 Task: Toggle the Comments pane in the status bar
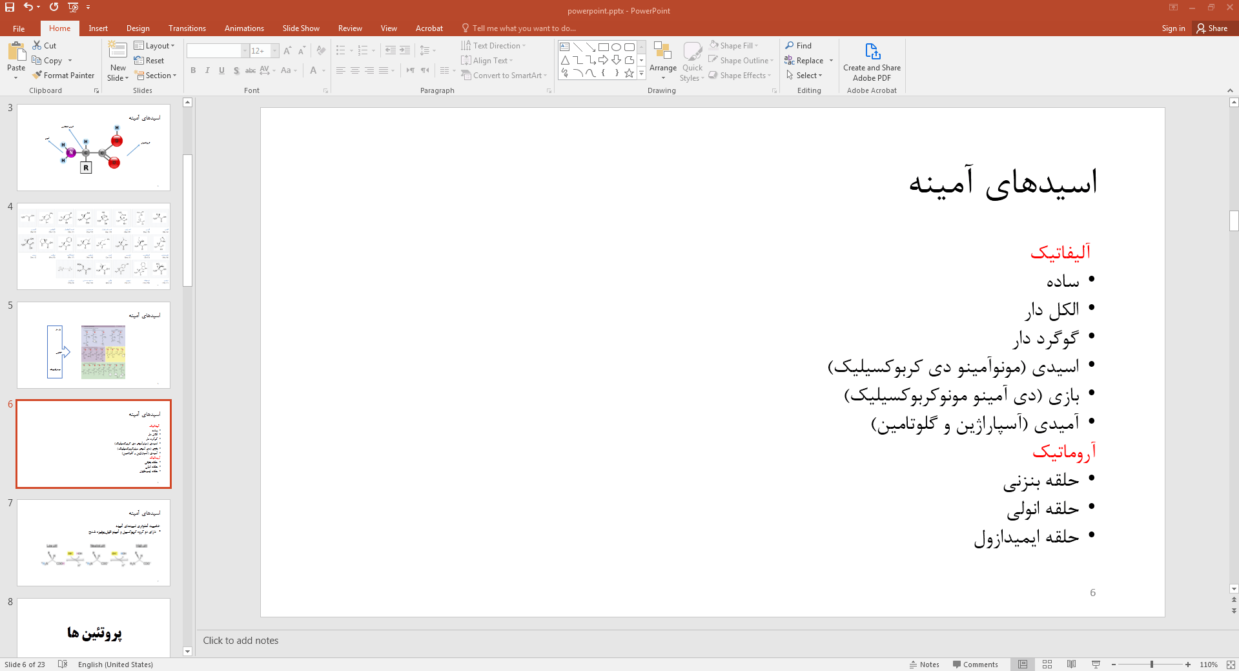pyautogui.click(x=975, y=665)
